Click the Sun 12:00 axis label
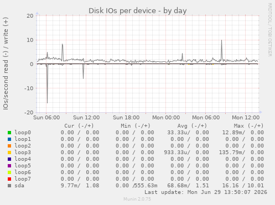 86,118
